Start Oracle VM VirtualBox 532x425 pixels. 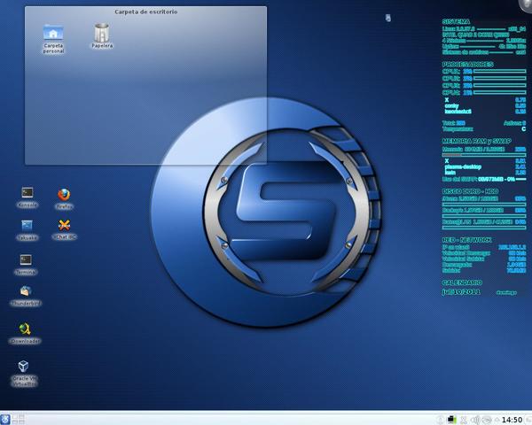[24, 374]
